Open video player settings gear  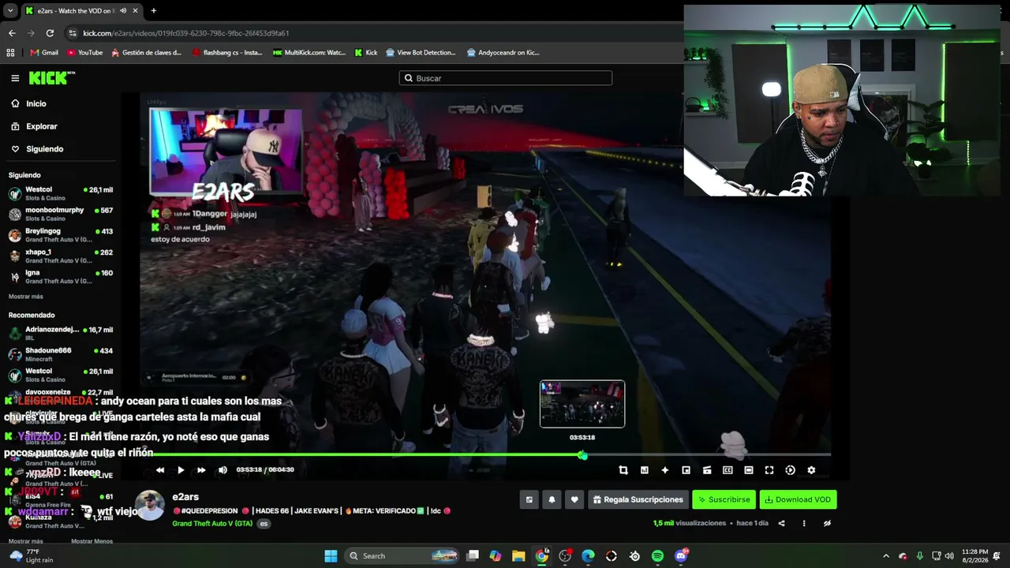[x=811, y=470]
